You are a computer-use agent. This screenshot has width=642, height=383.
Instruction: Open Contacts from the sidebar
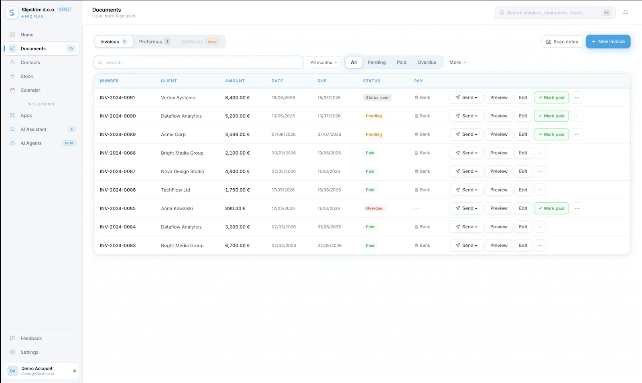42,62
